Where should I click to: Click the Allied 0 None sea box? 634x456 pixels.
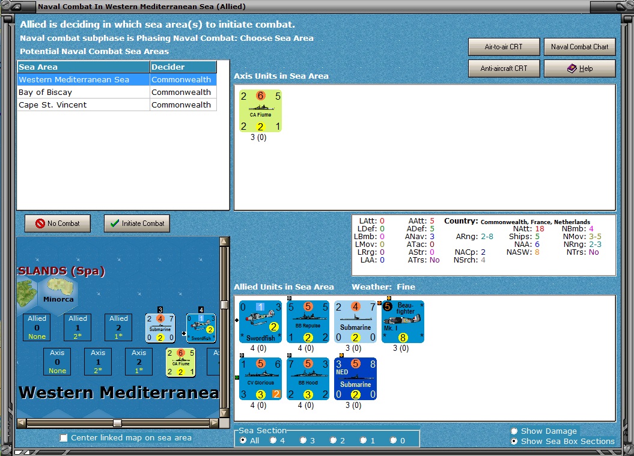click(x=37, y=327)
